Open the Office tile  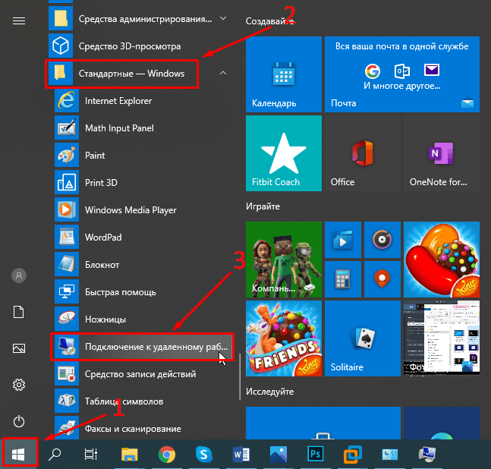362,153
